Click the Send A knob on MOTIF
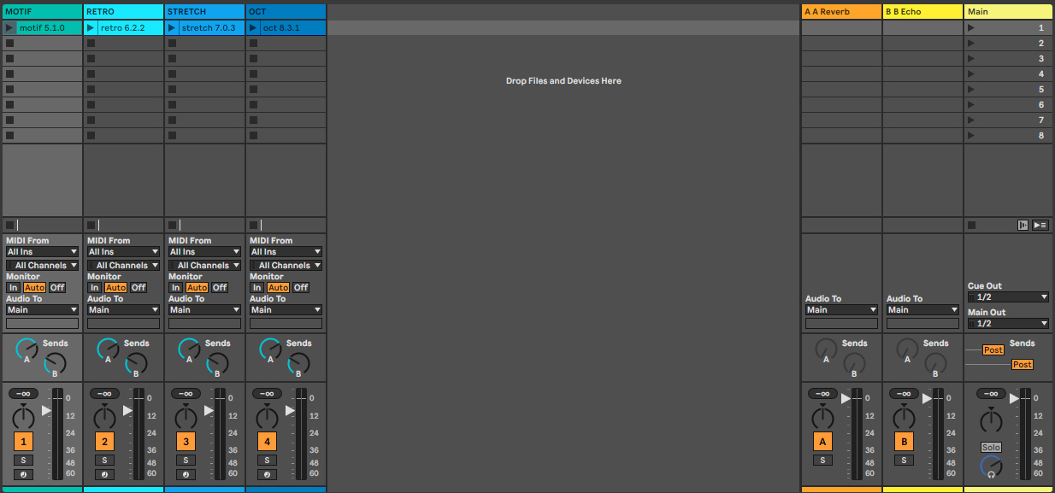 click(27, 348)
